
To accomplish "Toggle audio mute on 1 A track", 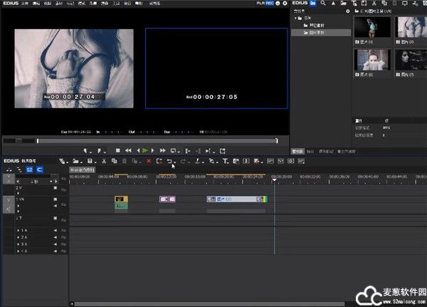I will pyautogui.click(x=56, y=231).
